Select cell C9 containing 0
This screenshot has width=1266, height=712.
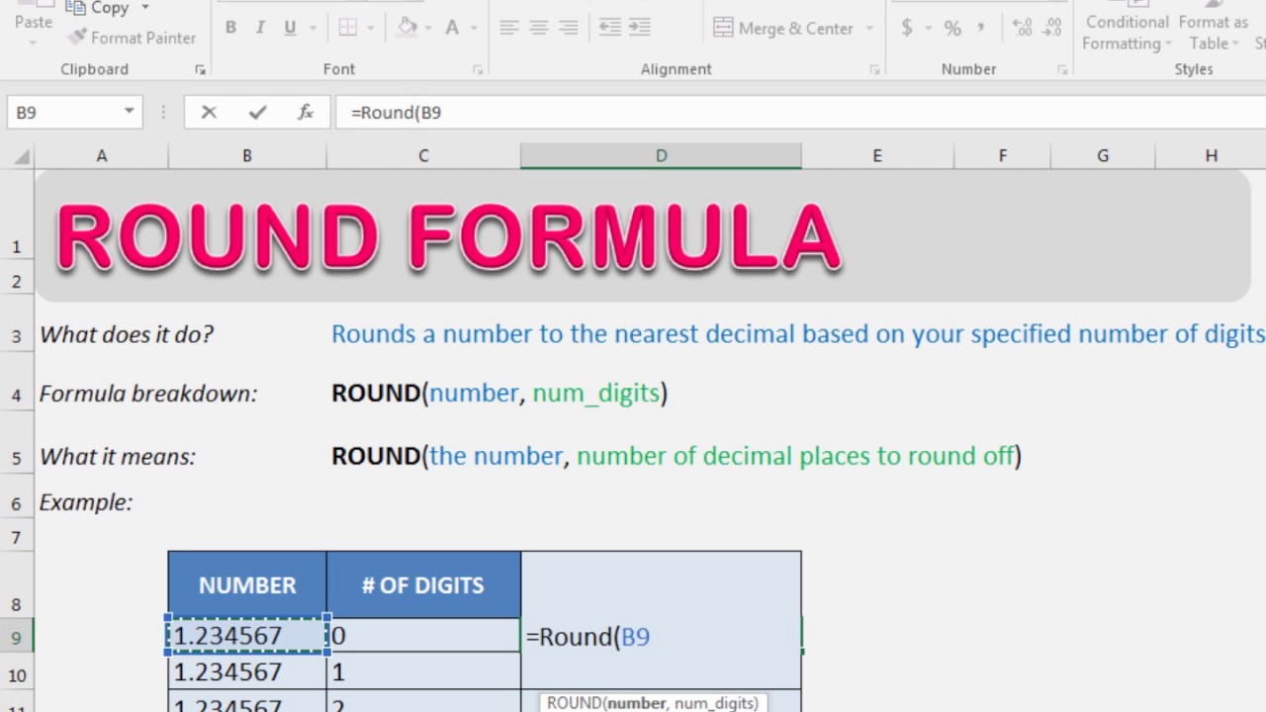coord(423,636)
